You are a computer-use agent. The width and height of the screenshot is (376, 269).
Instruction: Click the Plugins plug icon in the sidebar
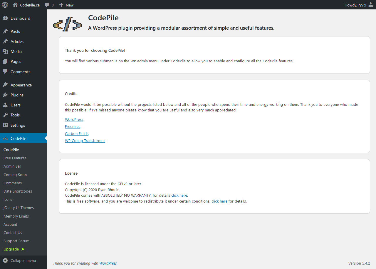(5, 95)
